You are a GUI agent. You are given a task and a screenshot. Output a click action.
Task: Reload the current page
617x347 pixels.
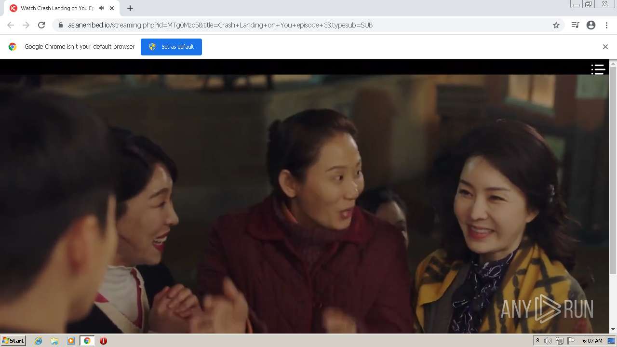point(41,25)
